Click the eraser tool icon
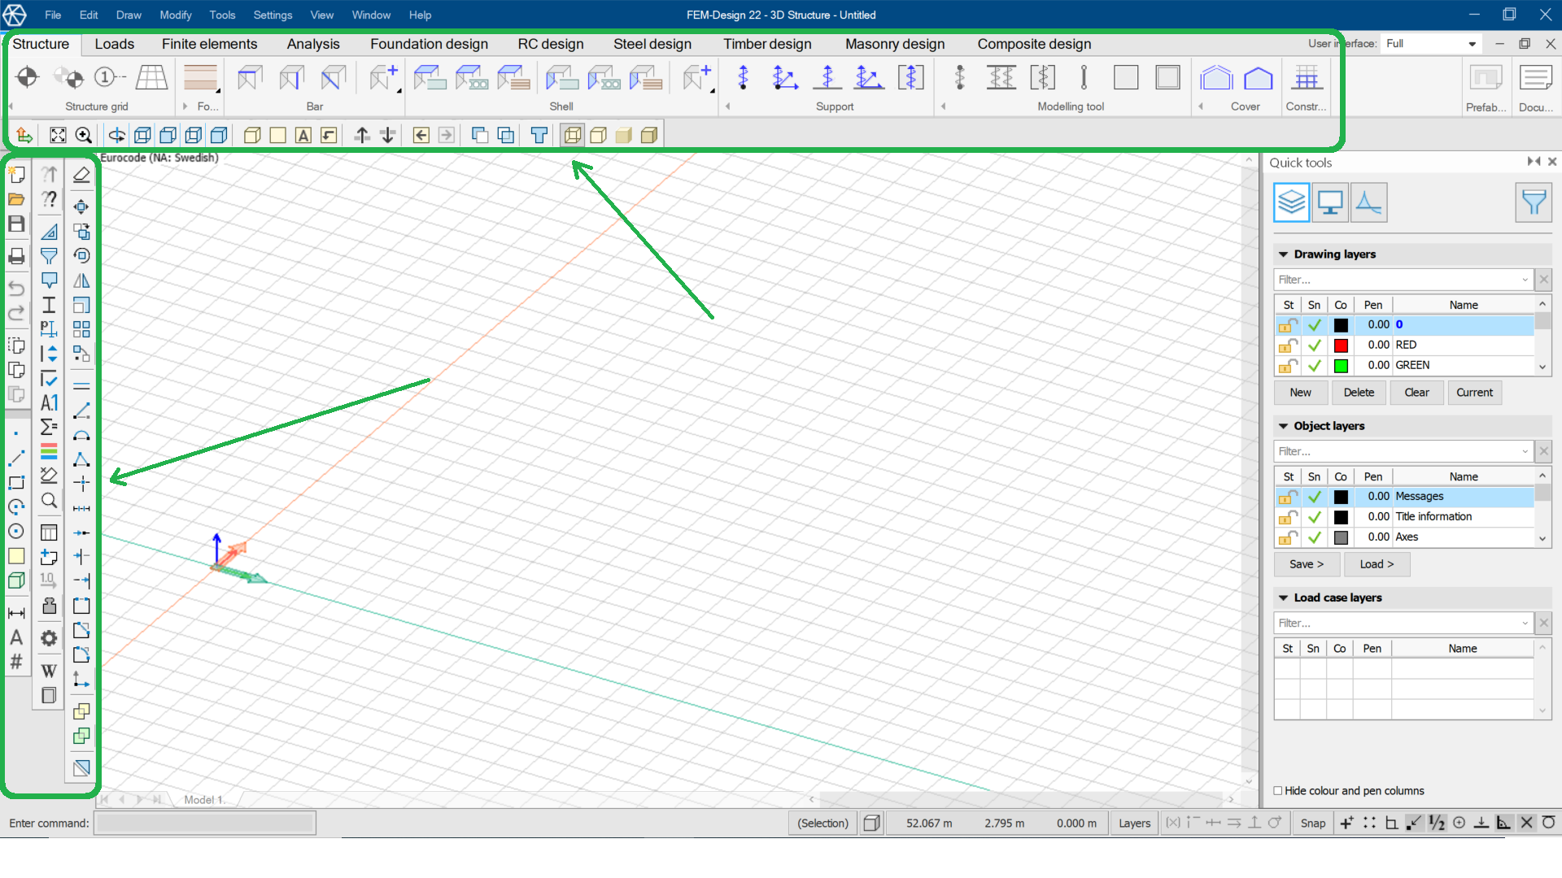The width and height of the screenshot is (1562, 878). click(81, 175)
